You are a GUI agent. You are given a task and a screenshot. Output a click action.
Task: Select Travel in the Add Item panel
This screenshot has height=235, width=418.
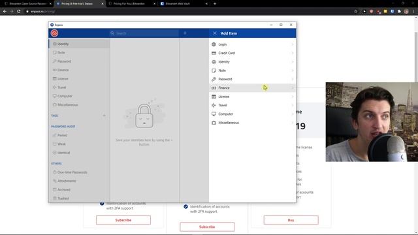pyautogui.click(x=252, y=105)
